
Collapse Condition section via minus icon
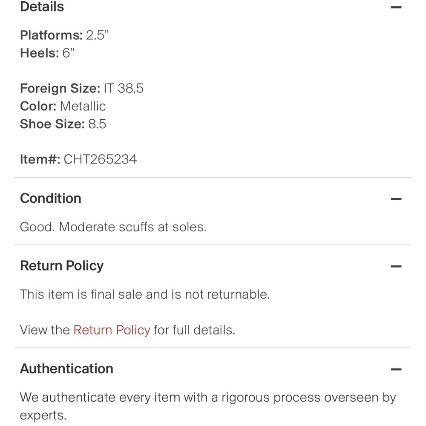pos(396,199)
